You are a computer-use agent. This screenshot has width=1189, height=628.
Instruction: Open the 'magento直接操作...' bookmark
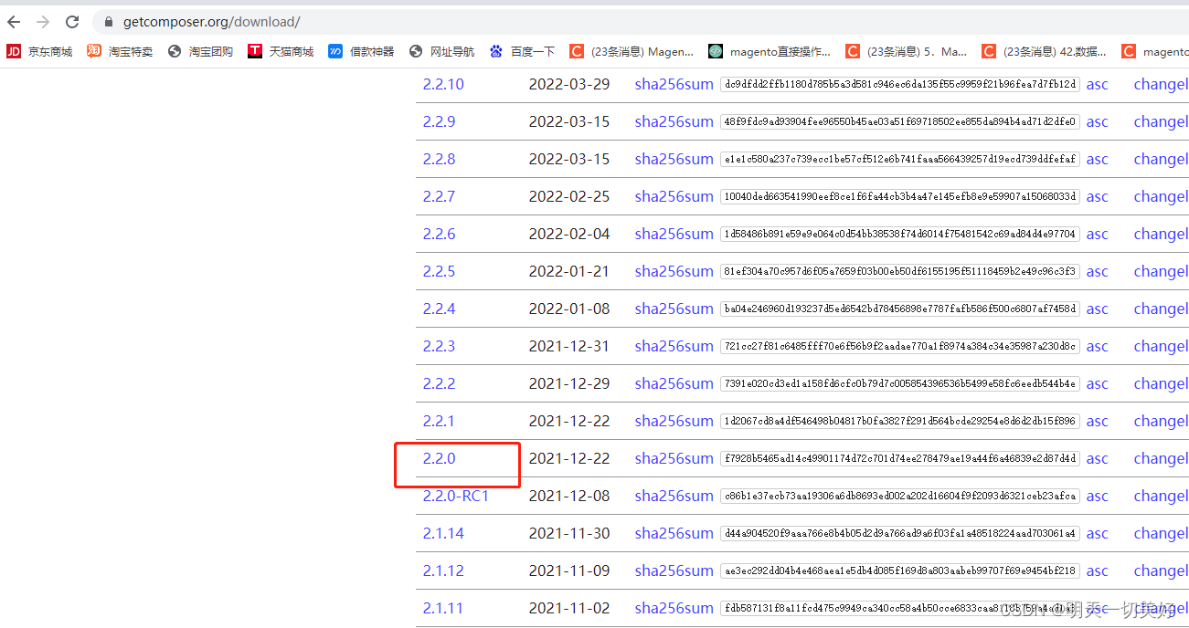tap(770, 52)
